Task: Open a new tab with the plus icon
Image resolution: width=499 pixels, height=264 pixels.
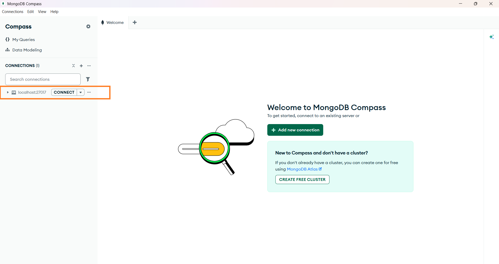Action: tap(135, 22)
